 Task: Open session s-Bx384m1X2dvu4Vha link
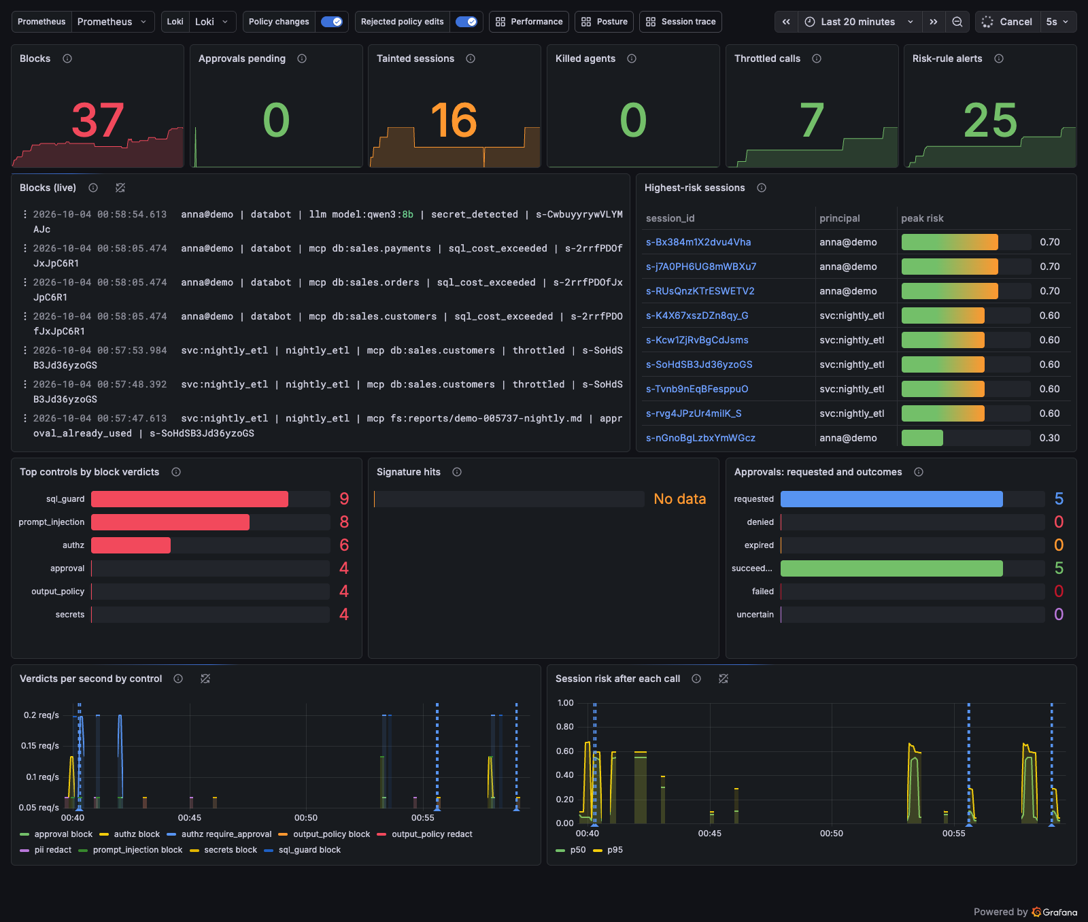698,242
